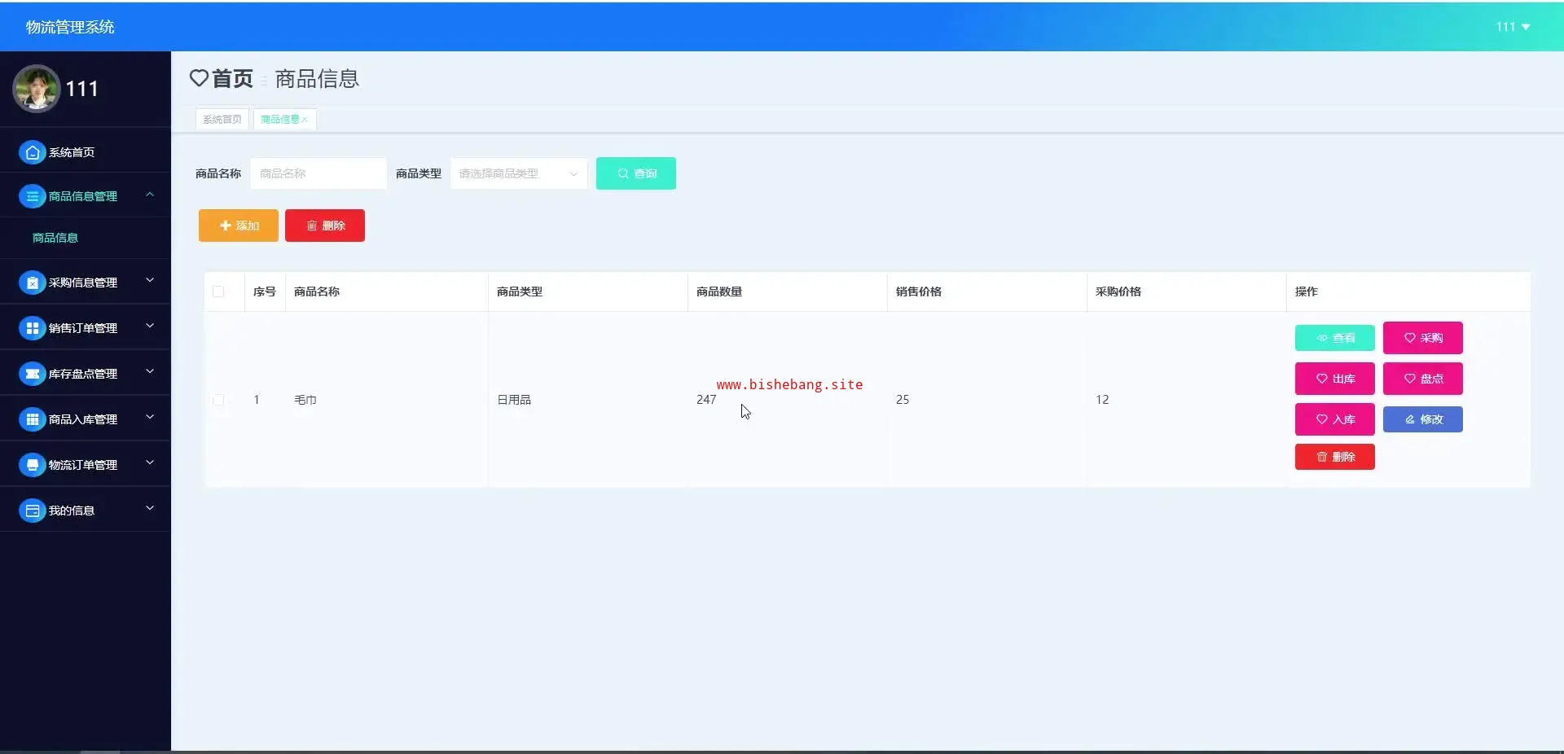Image resolution: width=1564 pixels, height=754 pixels.
Task: Focus the 商品名称 search input field
Action: click(x=318, y=173)
